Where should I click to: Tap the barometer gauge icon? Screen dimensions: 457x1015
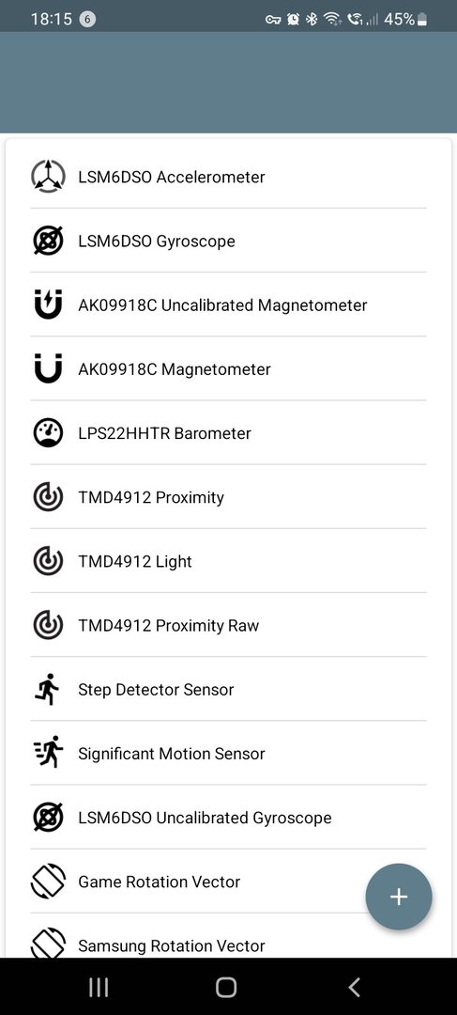click(x=49, y=433)
